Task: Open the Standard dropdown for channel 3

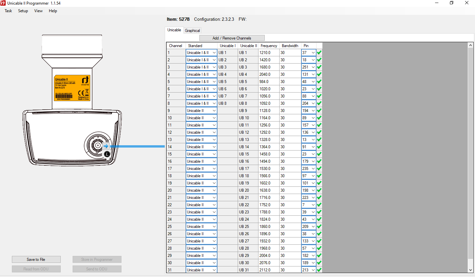Action: click(214, 67)
